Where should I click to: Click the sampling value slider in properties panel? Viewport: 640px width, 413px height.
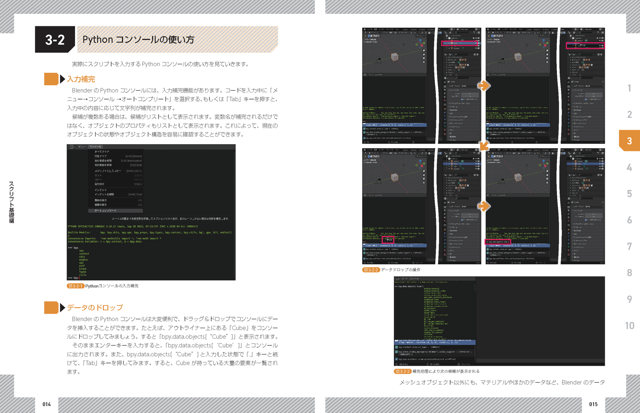469,93
